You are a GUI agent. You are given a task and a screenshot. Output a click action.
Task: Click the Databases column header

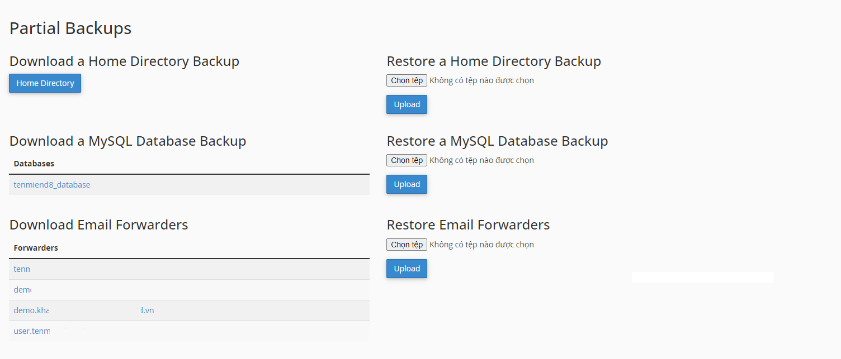point(34,164)
